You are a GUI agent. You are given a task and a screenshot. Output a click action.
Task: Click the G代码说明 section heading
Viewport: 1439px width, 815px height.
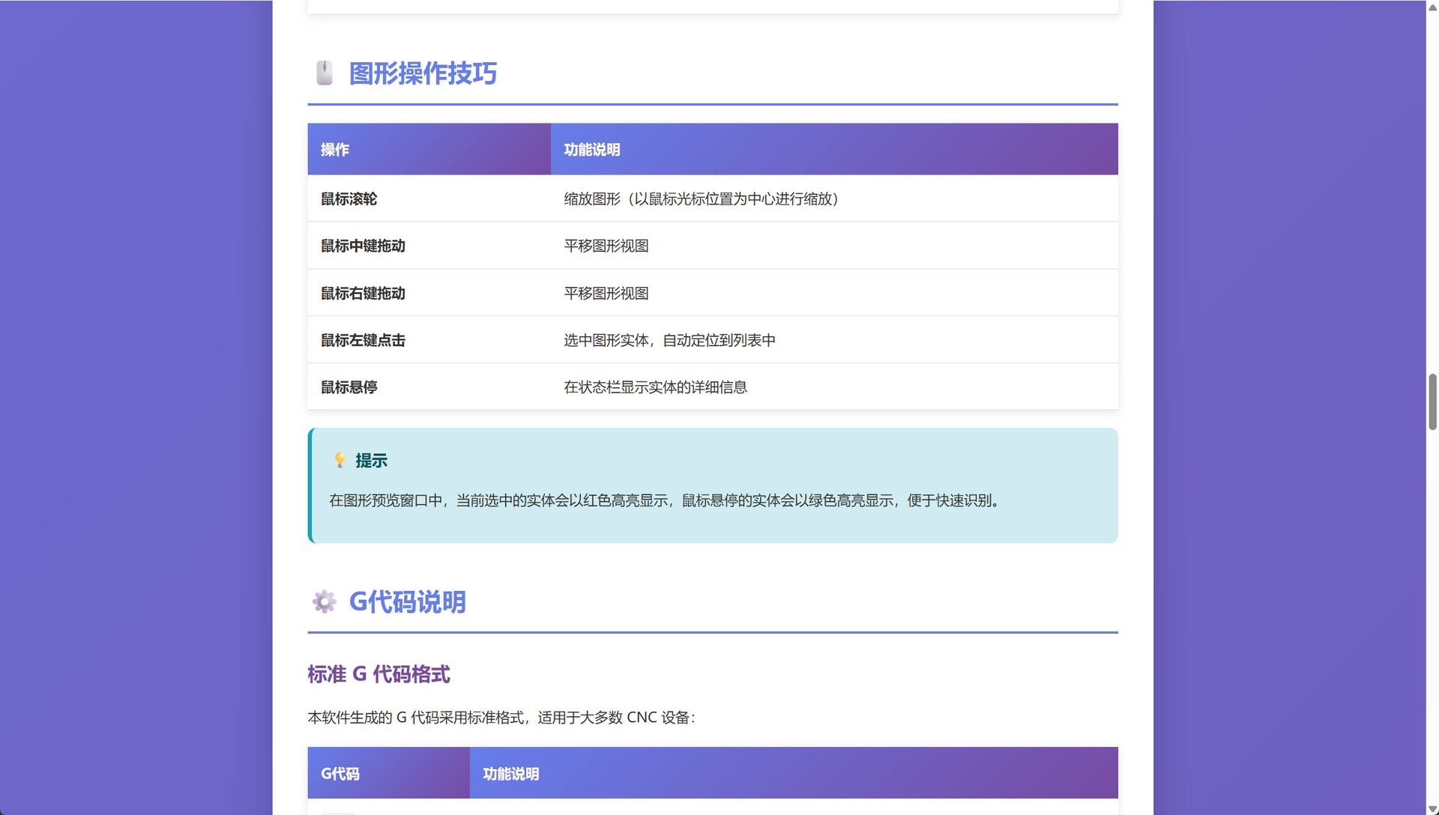407,602
